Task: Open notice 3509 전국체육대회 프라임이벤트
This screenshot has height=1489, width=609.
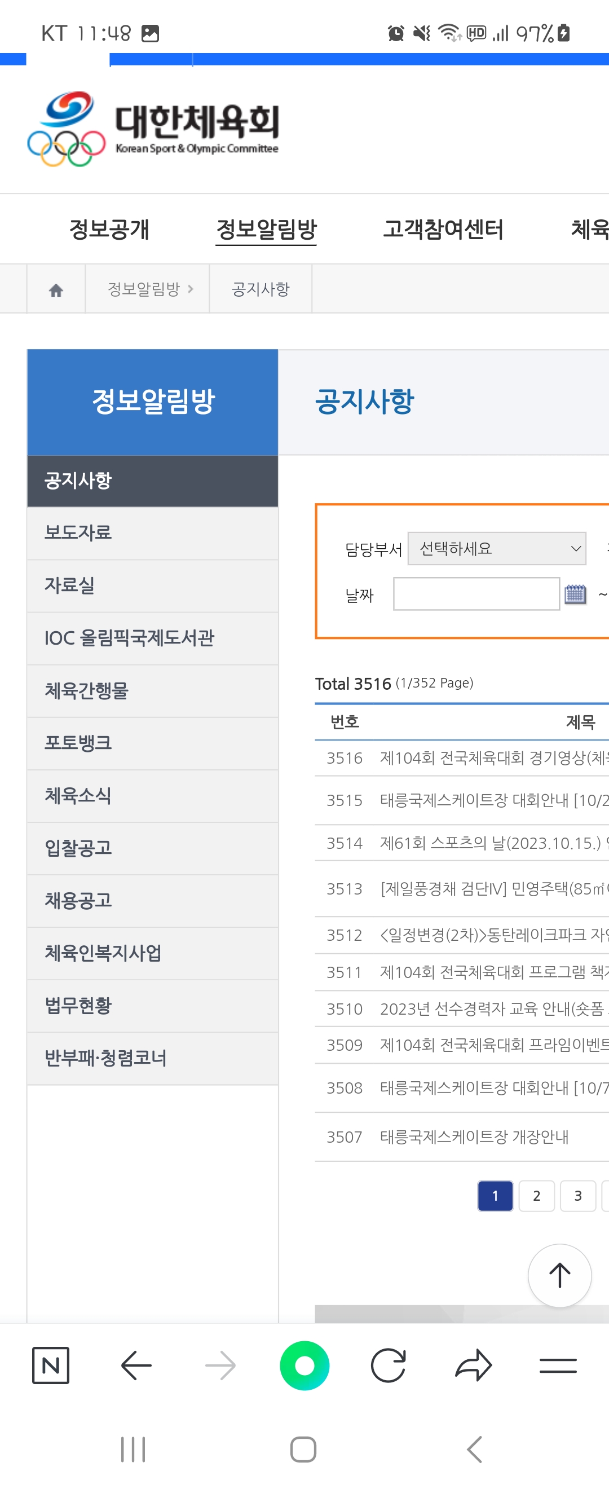Action: (494, 1045)
